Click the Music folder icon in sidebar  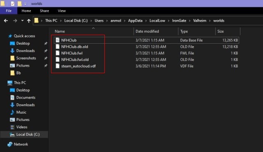[12, 112]
